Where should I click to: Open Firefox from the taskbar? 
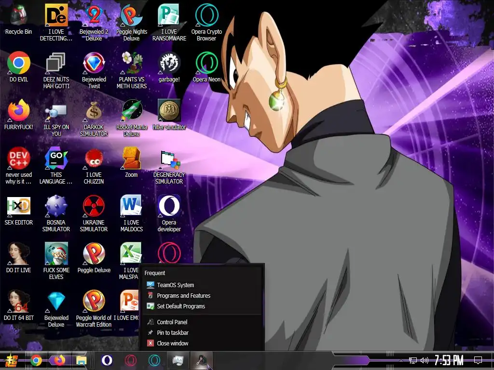click(59, 360)
